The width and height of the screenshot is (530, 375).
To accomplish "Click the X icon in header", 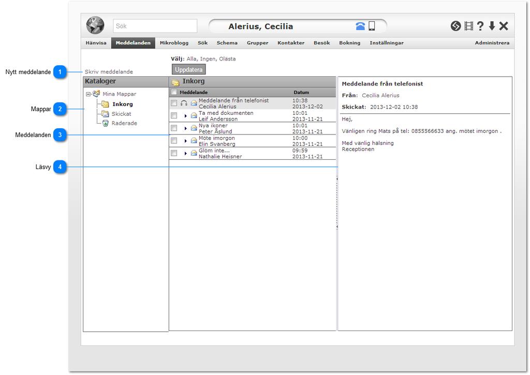I will pyautogui.click(x=504, y=26).
